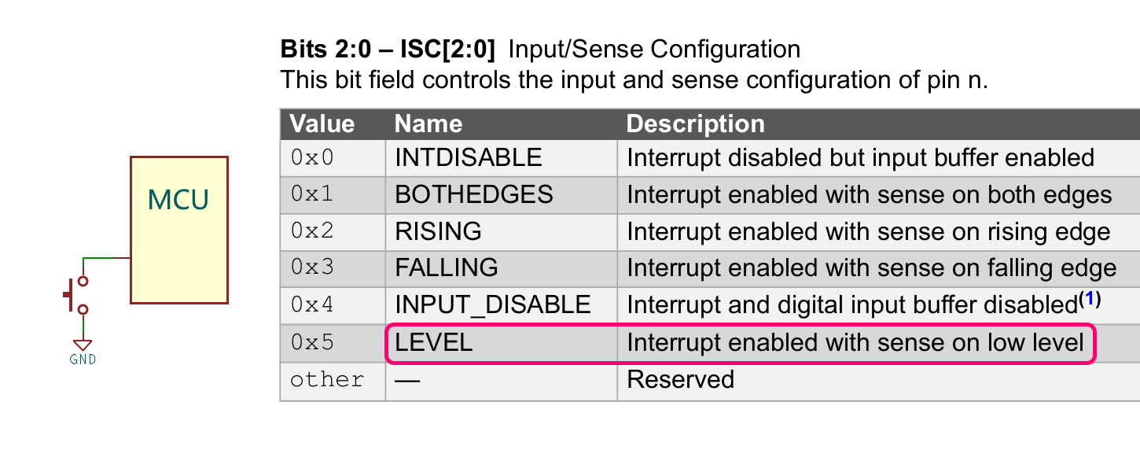Click the 'Reserved' description cell
Image resolution: width=1140 pixels, height=472 pixels.
tap(680, 380)
